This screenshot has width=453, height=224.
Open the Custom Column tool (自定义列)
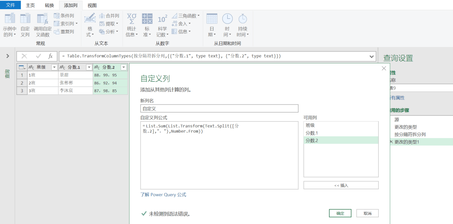[x=25, y=25]
